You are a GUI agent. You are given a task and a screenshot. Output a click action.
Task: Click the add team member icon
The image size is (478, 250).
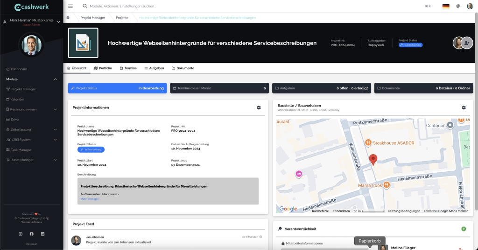(466, 43)
